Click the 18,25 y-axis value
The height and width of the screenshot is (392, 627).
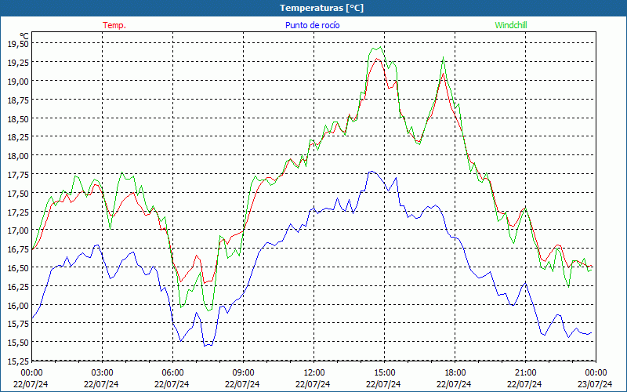(17, 137)
